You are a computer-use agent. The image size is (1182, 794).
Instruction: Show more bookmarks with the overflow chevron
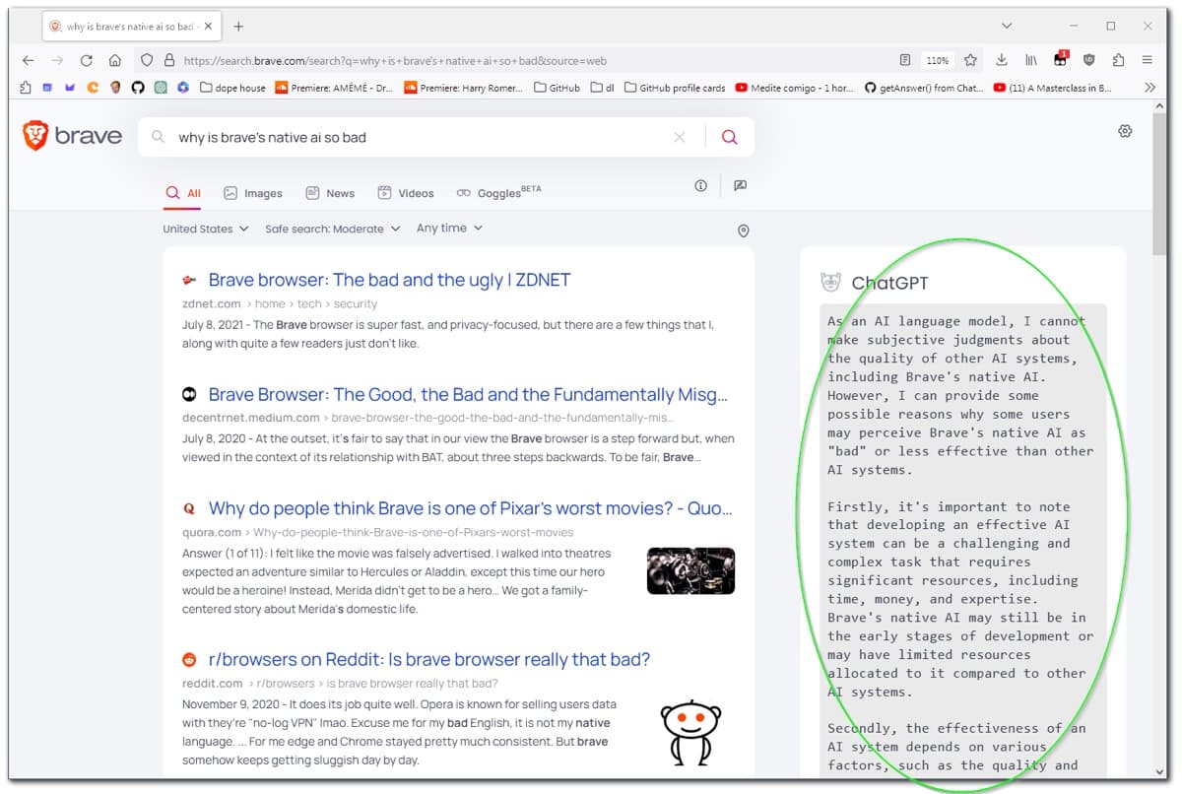(1149, 88)
